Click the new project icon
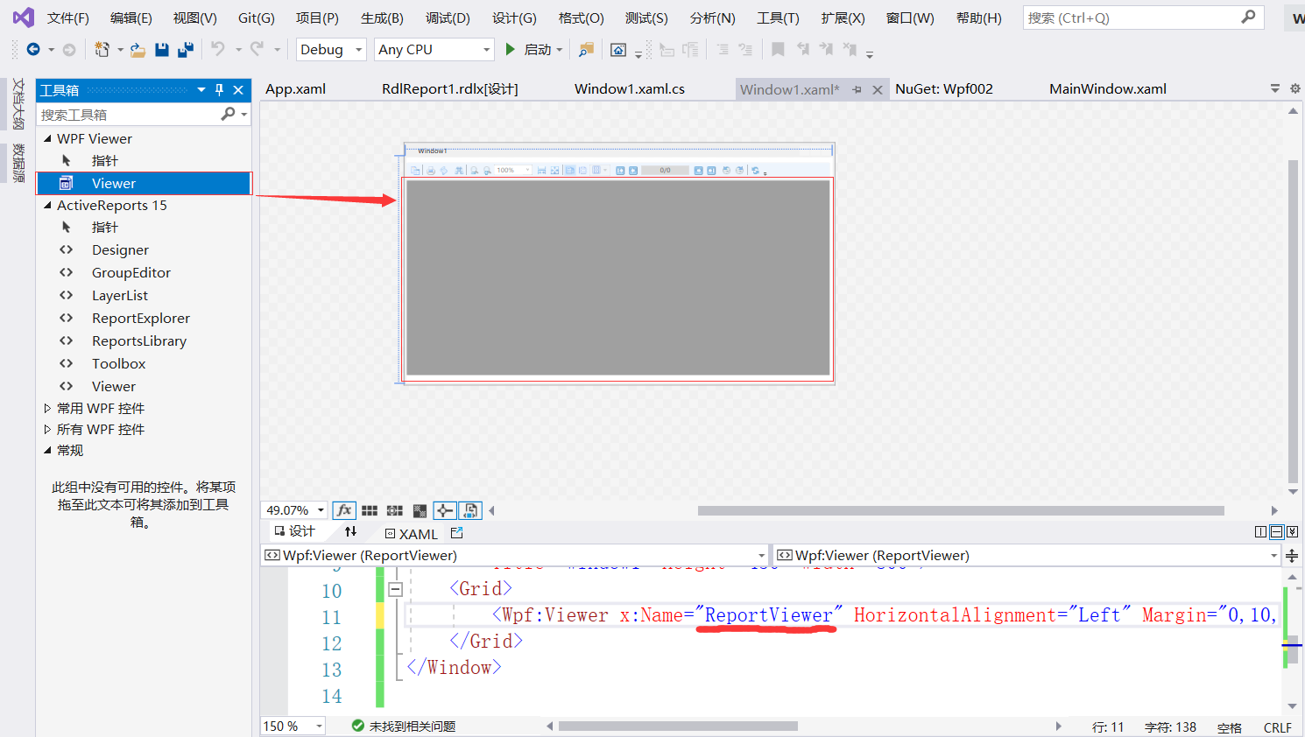Screen dimensions: 1305x737 click(102, 50)
